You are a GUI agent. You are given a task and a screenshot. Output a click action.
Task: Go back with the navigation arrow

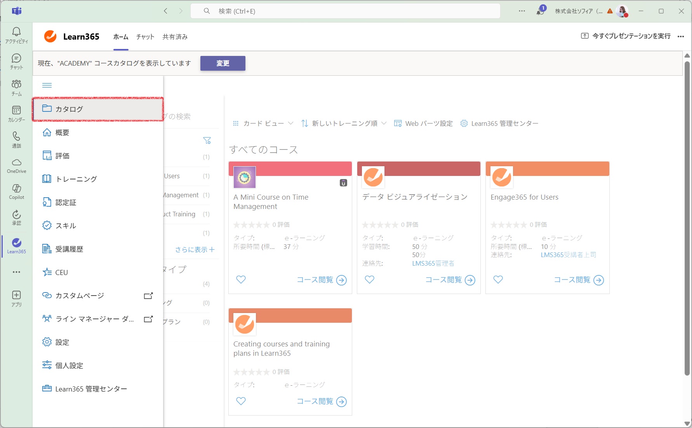click(x=165, y=11)
